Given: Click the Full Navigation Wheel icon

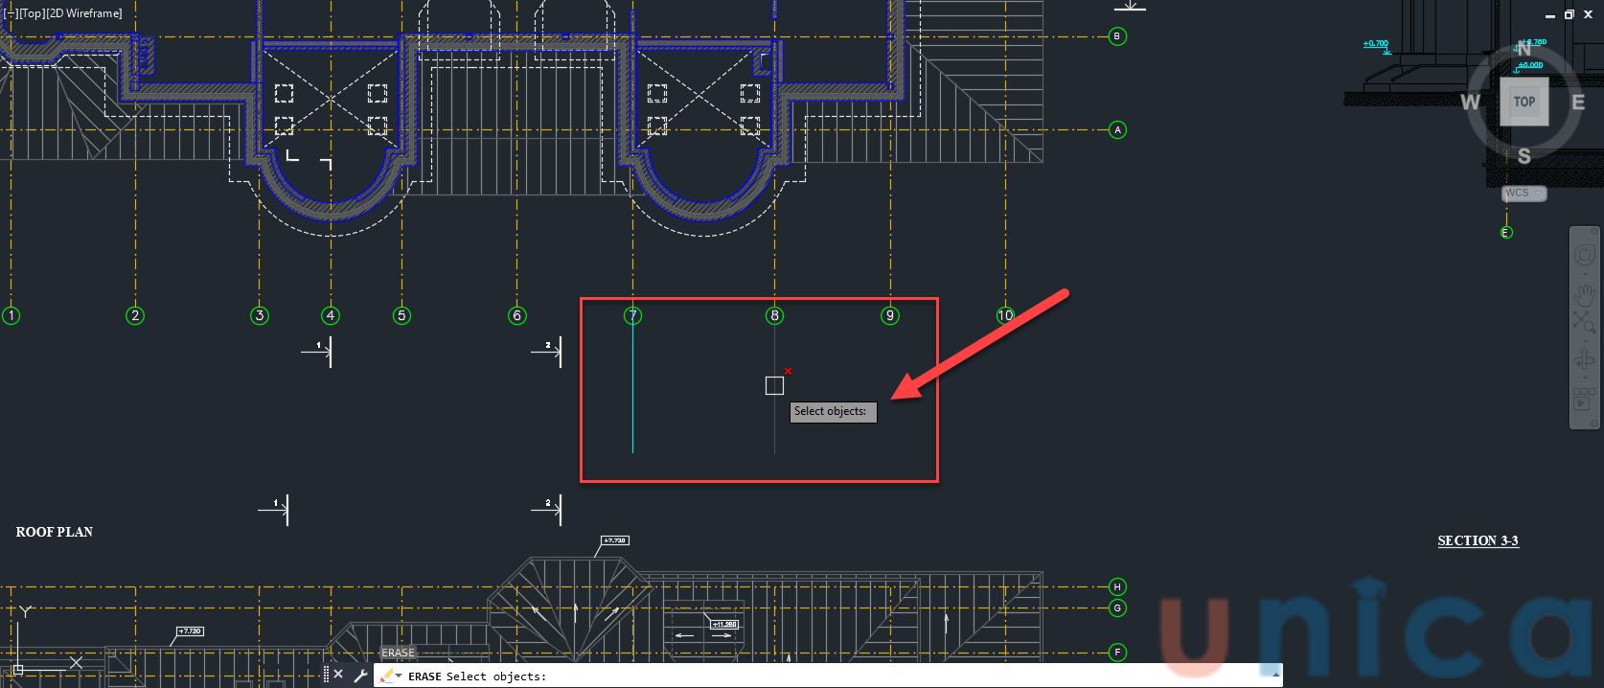Looking at the screenshot, I should pos(1585,257).
